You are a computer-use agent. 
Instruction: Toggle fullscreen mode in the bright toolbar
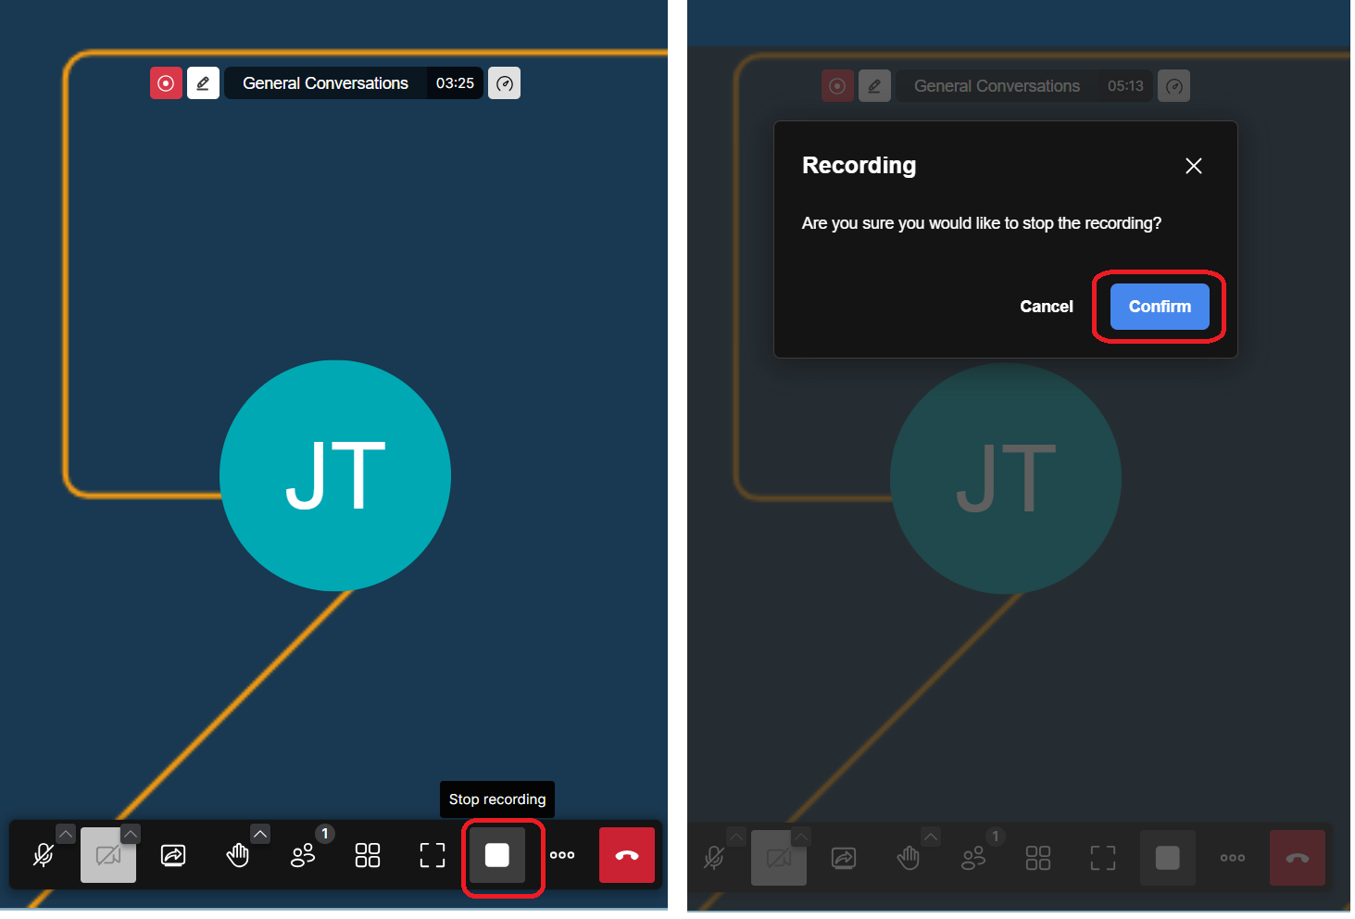pos(433,855)
